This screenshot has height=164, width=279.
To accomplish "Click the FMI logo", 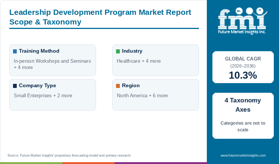I will (243, 21).
